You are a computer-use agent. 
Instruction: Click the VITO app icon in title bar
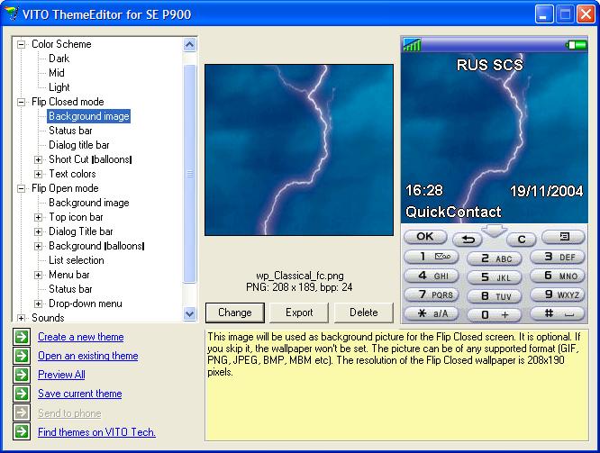click(12, 14)
